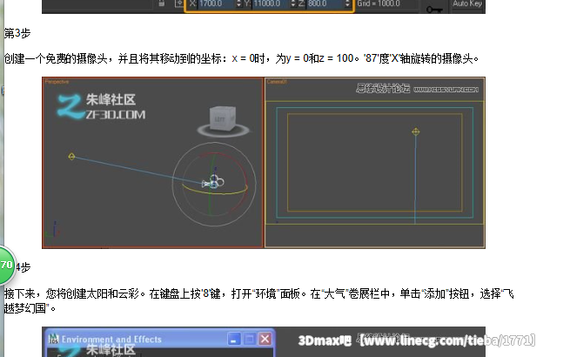The height and width of the screenshot is (357, 570).
Task: Select the camera target marker in Perspective viewport
Action: (x=71, y=157)
